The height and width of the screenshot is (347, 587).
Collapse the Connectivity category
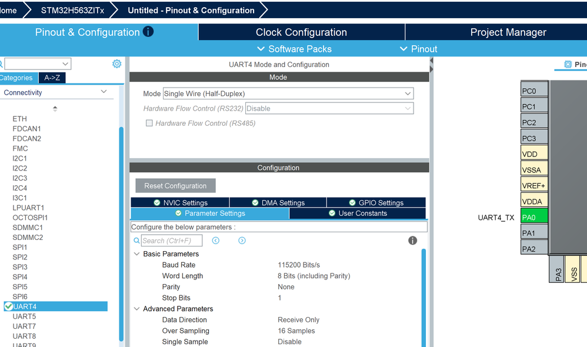click(x=104, y=92)
